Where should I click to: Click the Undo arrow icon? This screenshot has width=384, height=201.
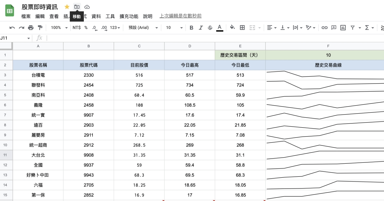pyautogui.click(x=12, y=28)
